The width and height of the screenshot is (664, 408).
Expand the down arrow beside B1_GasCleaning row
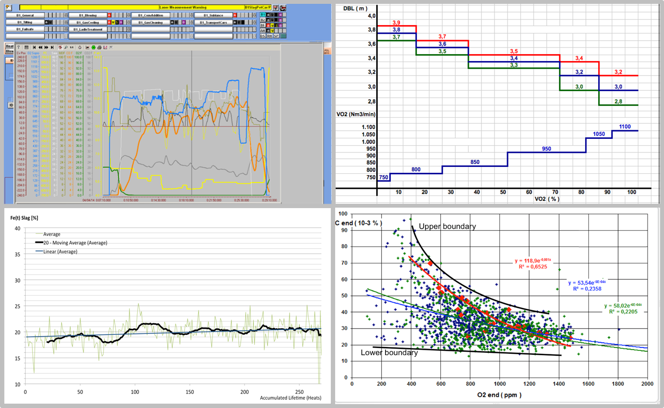tap(192, 22)
